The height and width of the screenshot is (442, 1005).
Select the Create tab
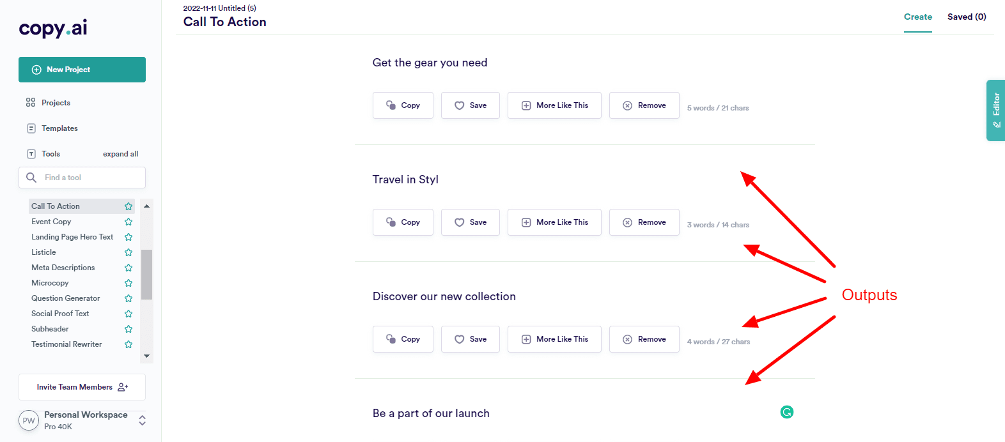[917, 17]
